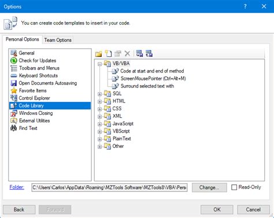The width and height of the screenshot is (274, 218).
Task: Click the 'Code at start and end of method' template icon
Action: click(x=115, y=71)
